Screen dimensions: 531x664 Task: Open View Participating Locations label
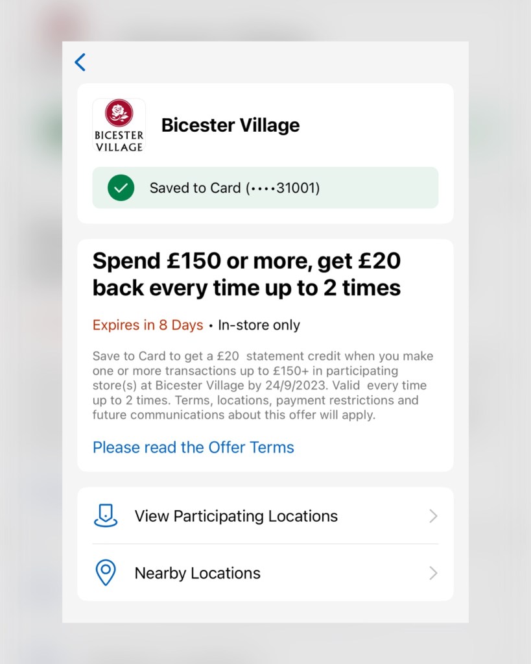click(x=236, y=516)
